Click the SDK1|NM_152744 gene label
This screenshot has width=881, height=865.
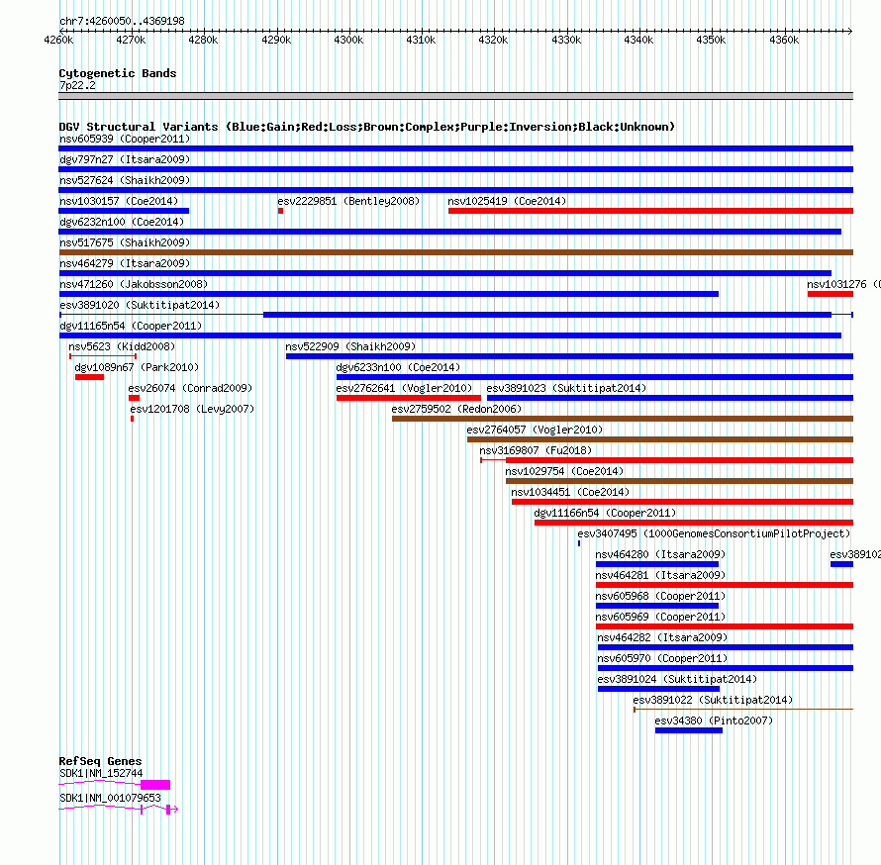tap(101, 773)
